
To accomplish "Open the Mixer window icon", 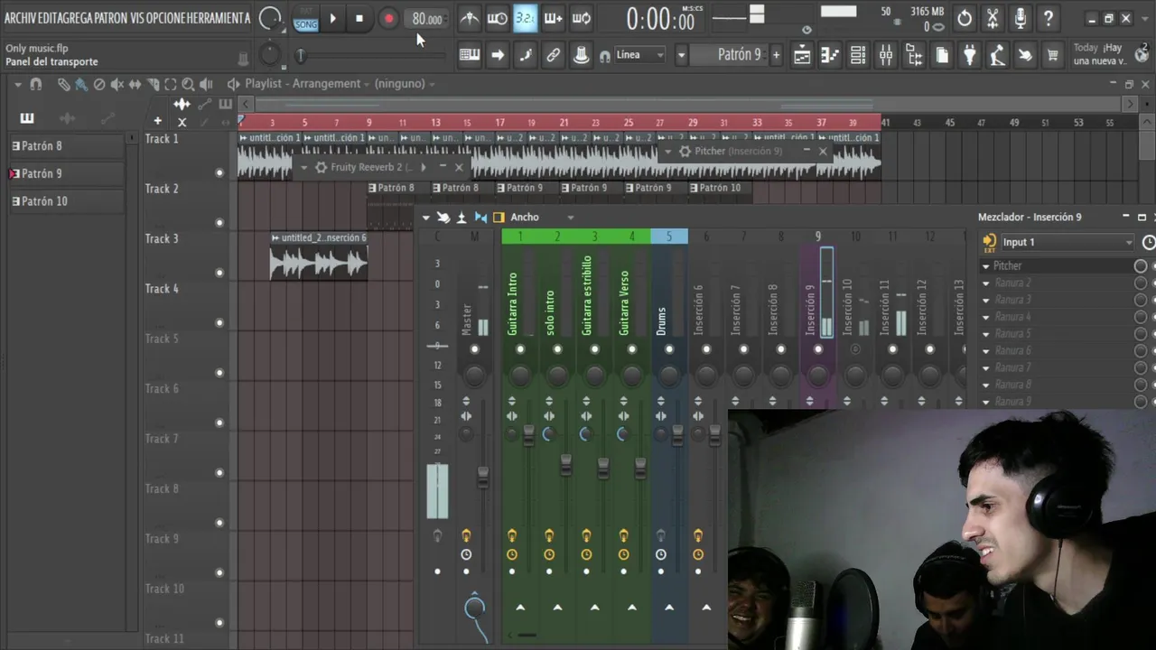I will 886,55.
